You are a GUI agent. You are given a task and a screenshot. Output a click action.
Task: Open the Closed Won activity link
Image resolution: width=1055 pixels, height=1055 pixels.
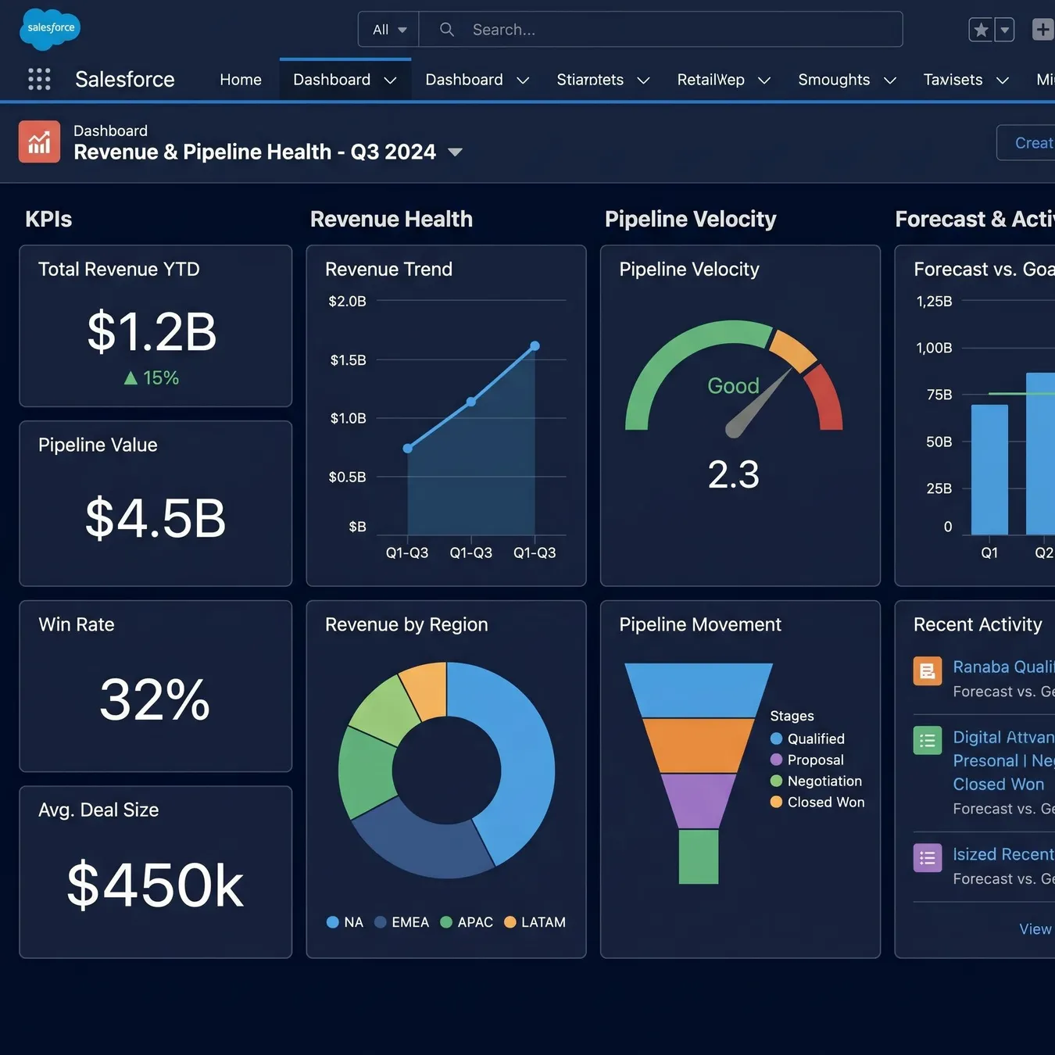click(x=998, y=784)
